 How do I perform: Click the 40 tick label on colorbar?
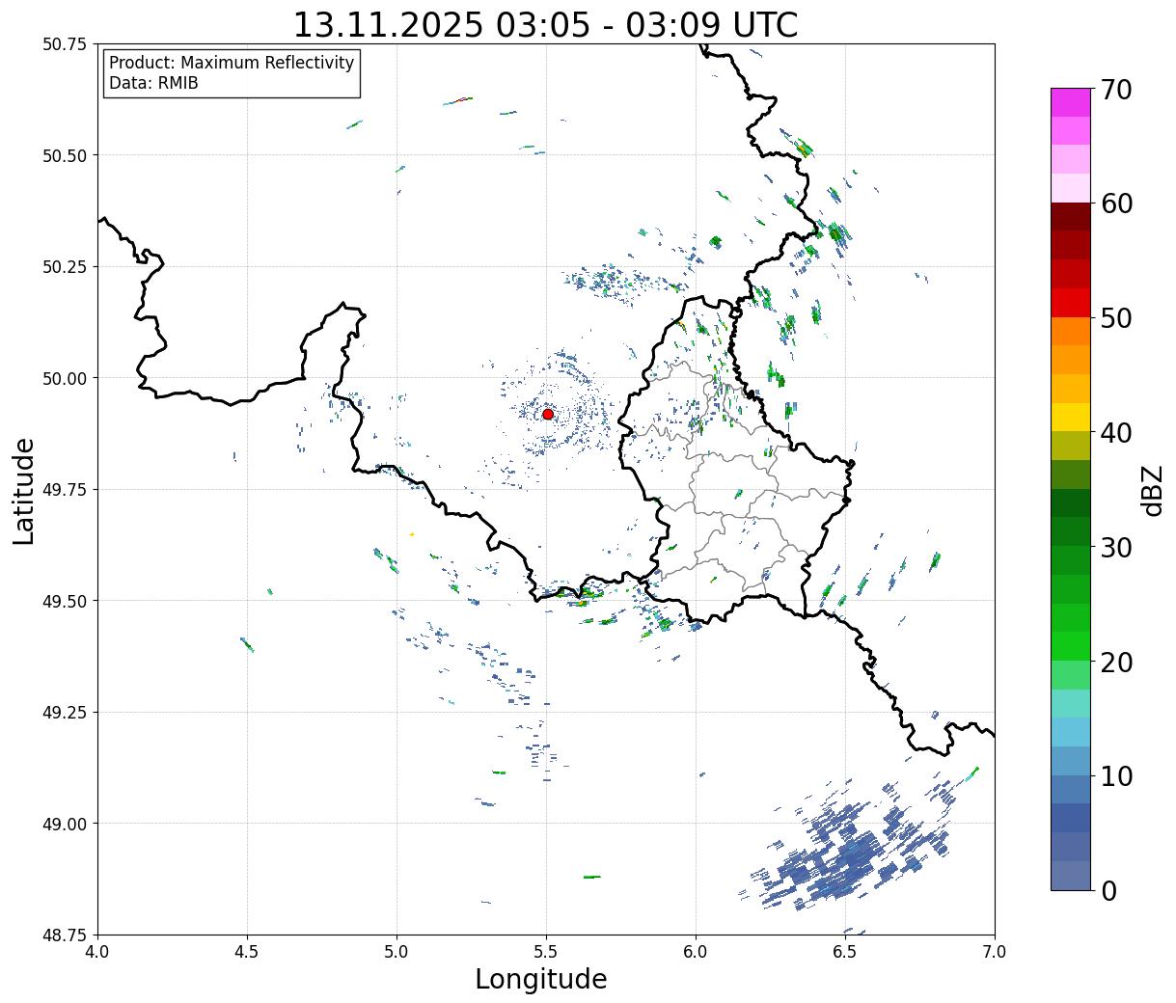point(1116,433)
